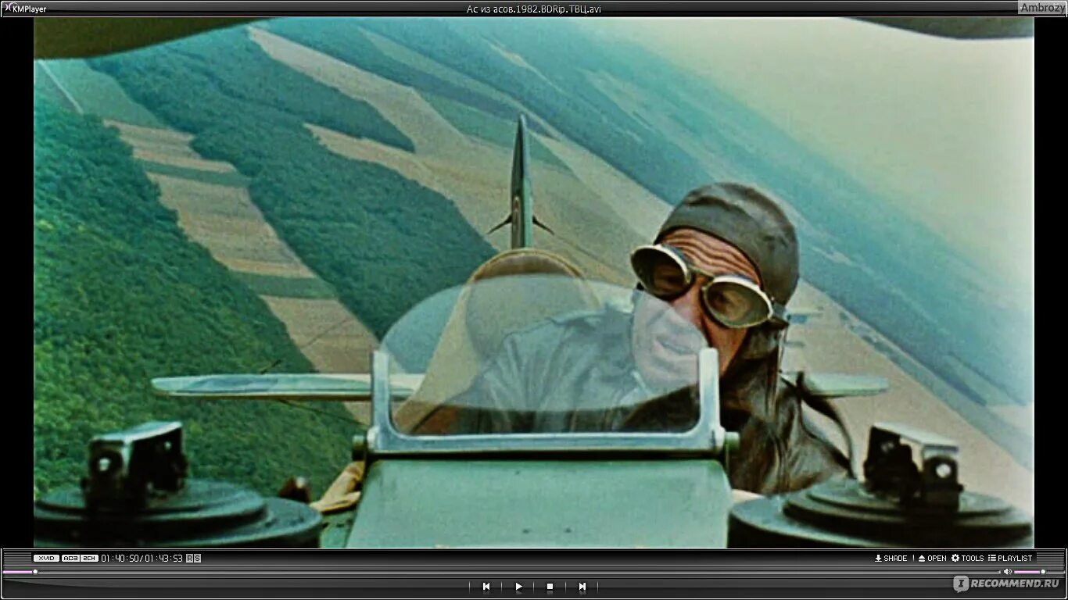Screen dimensions: 1068x600
Task: Adjust the volume slider
Action: click(1039, 571)
